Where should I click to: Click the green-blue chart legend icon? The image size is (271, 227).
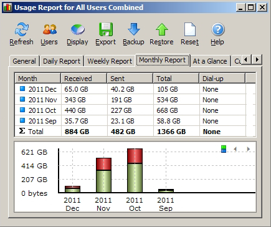[x=224, y=149]
